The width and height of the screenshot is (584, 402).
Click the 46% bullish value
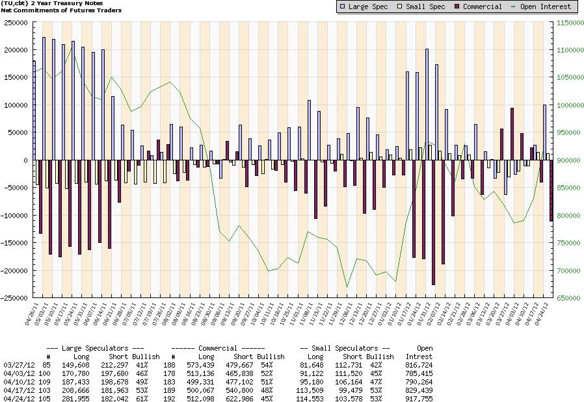142,373
